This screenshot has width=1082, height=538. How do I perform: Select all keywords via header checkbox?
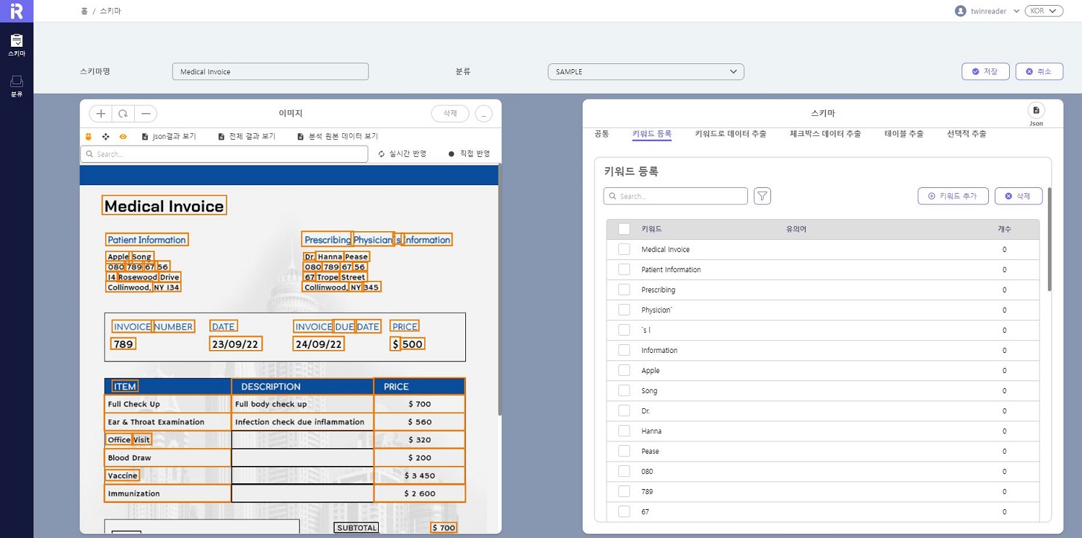624,229
